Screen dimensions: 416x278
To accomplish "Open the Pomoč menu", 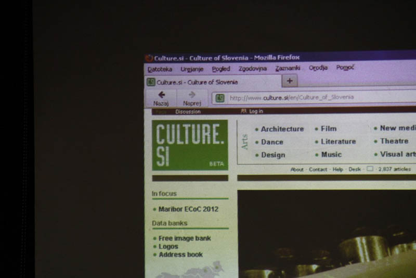I will (x=345, y=68).
